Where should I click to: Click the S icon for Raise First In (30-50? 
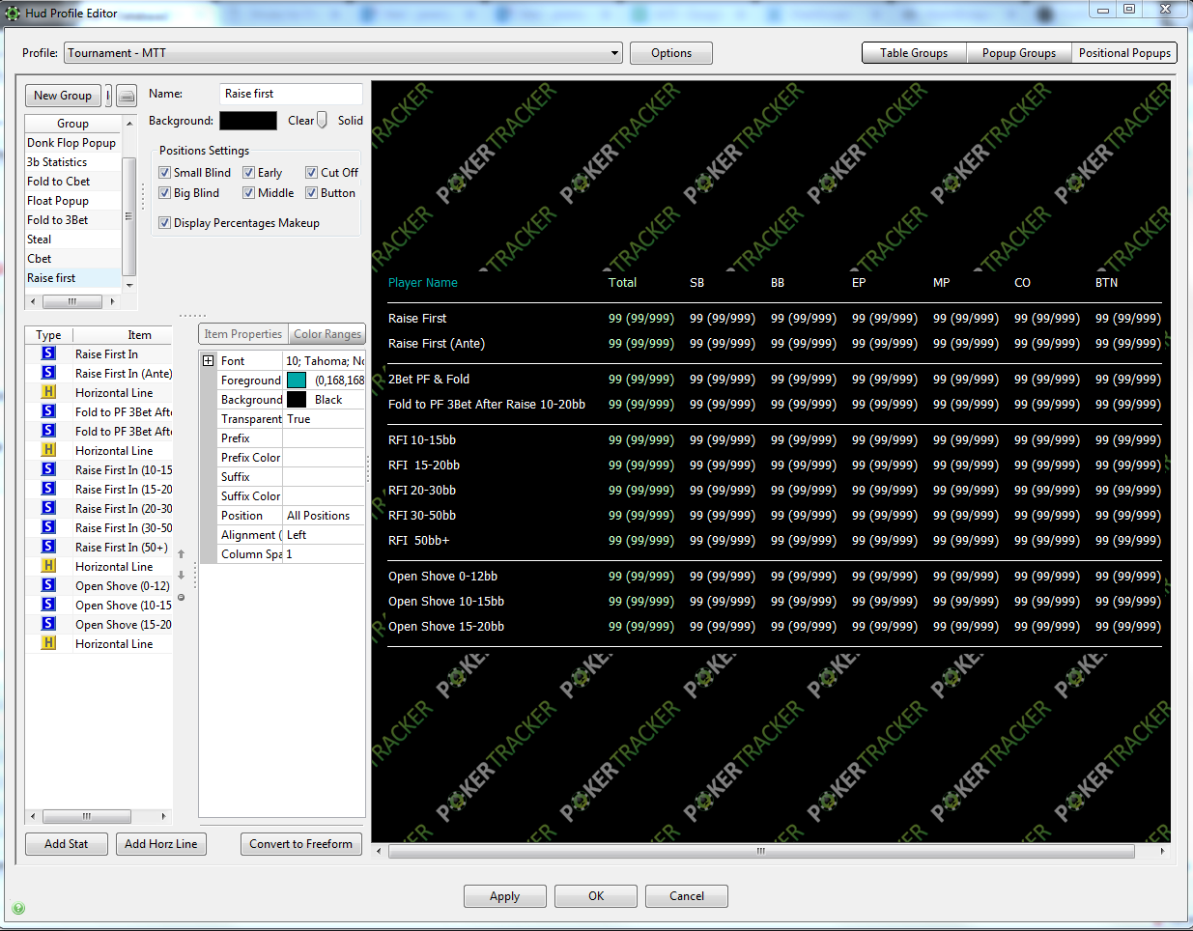pyautogui.click(x=48, y=527)
